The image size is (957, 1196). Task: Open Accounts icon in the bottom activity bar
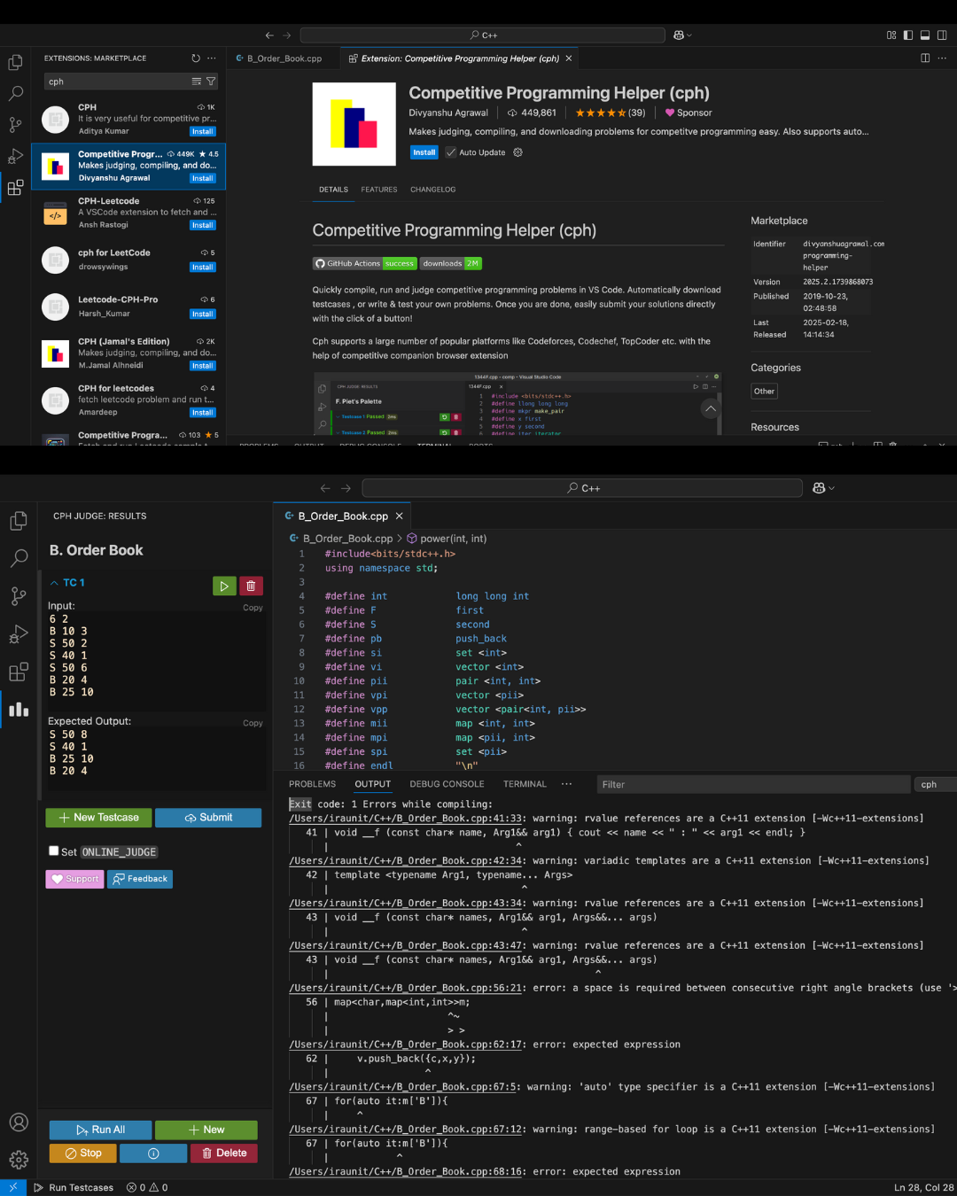tap(19, 1122)
